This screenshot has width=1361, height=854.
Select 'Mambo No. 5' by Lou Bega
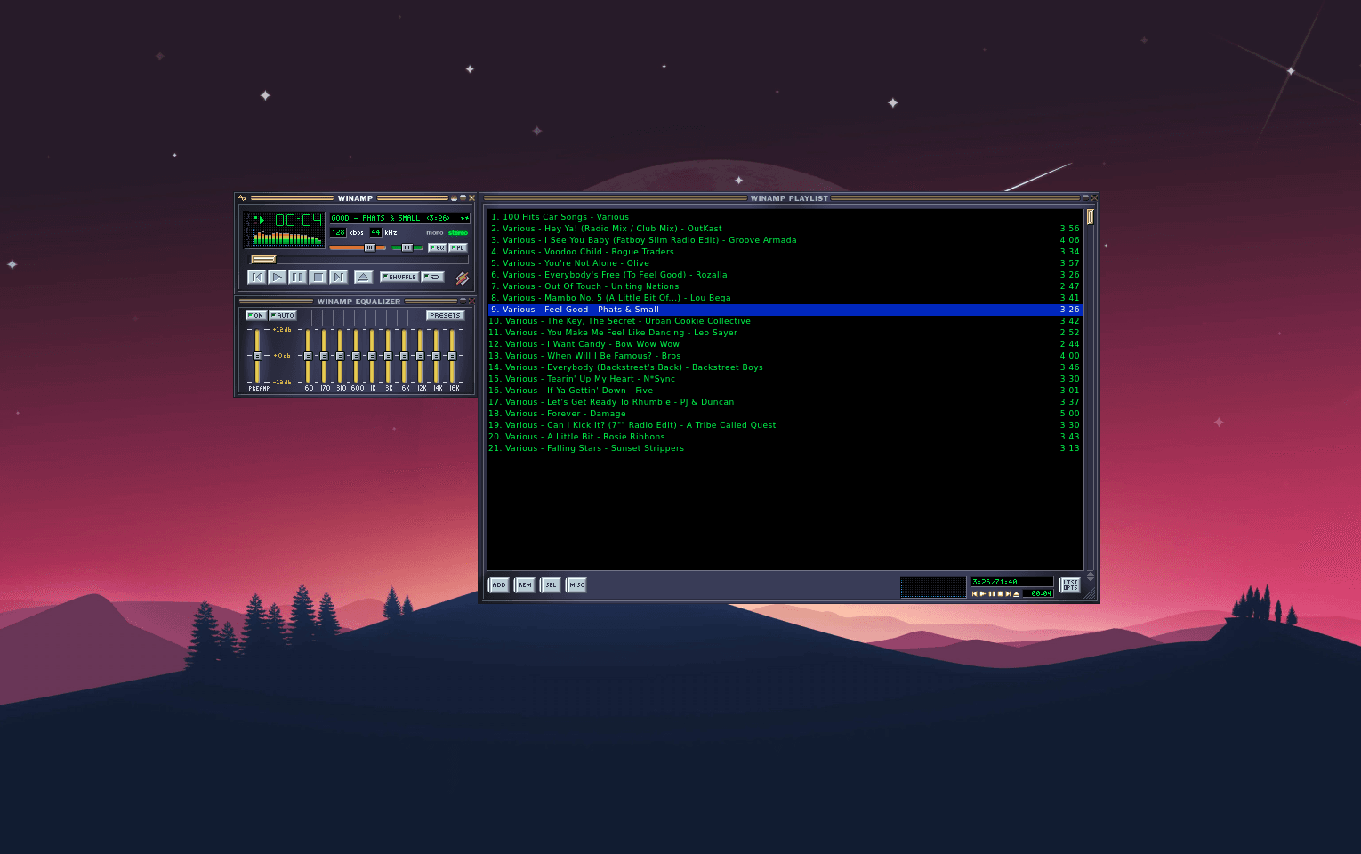click(785, 298)
